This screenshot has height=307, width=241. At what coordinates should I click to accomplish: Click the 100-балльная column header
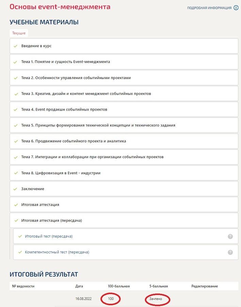pyautogui.click(x=119, y=286)
